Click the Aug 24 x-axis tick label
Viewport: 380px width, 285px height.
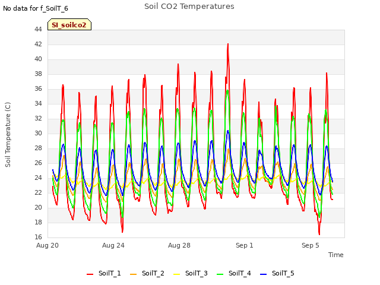click(113, 245)
